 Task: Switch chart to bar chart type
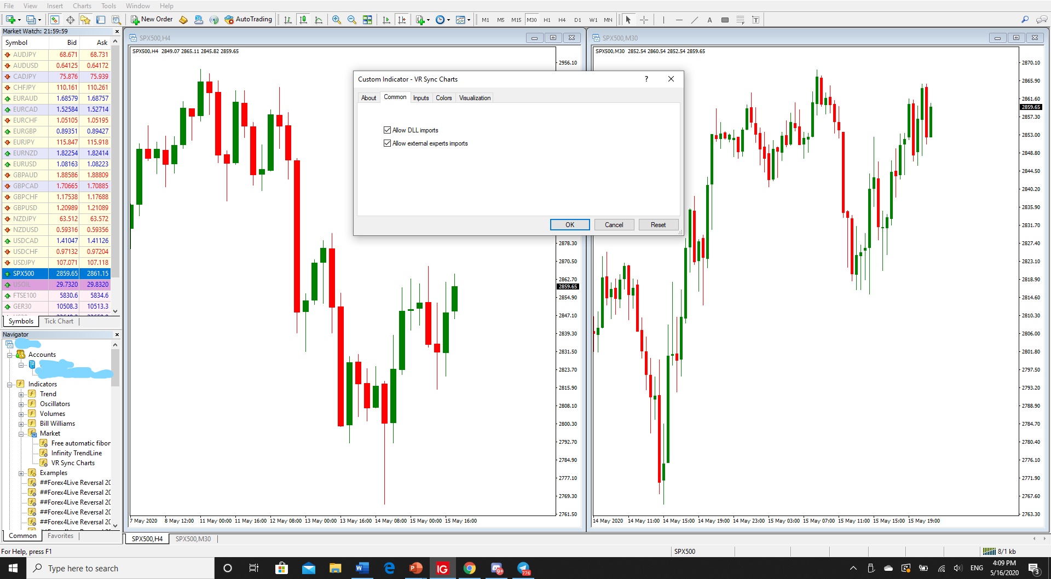pos(288,20)
